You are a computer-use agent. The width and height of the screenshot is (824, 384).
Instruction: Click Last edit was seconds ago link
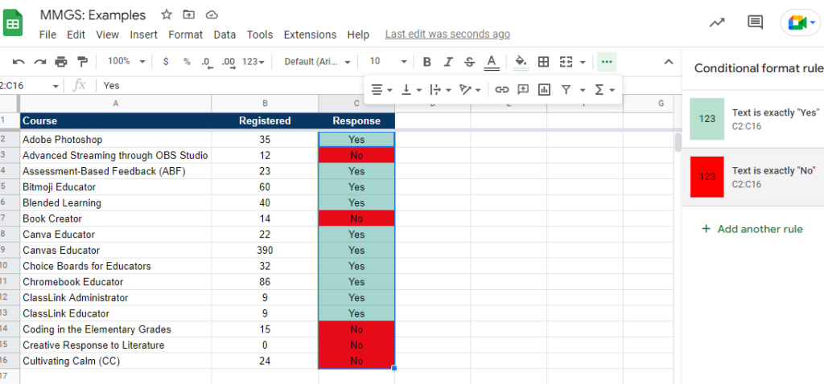(447, 34)
